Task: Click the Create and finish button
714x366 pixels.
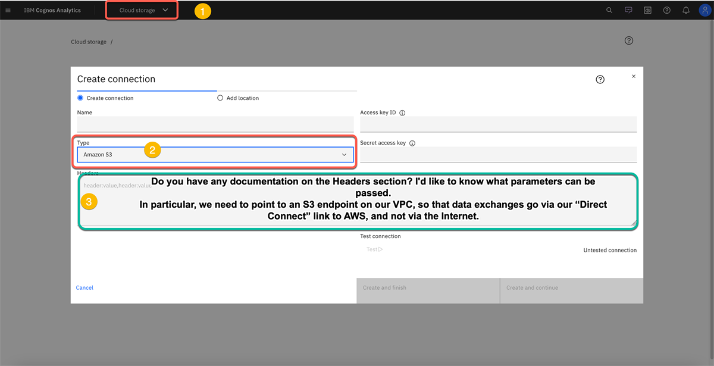Action: point(428,290)
